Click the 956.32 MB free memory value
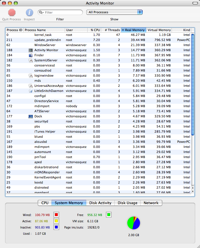The height and width of the screenshot is (248, 200). [x=95, y=215]
